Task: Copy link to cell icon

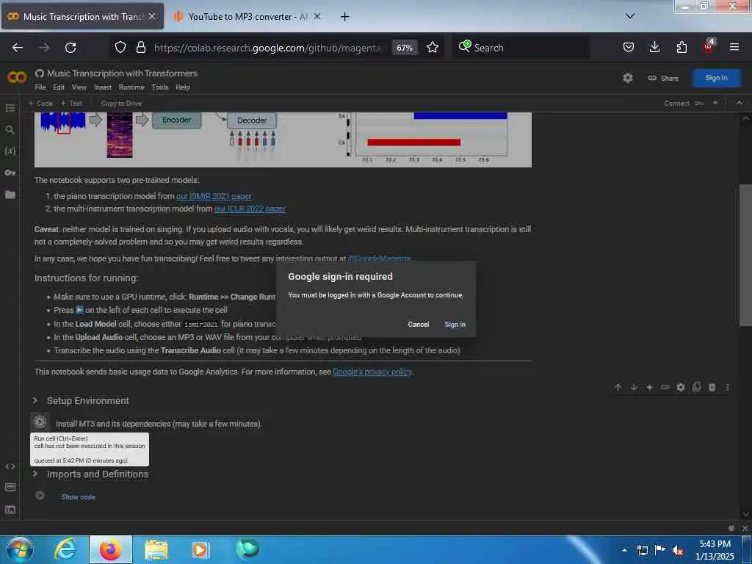Action: tap(665, 387)
